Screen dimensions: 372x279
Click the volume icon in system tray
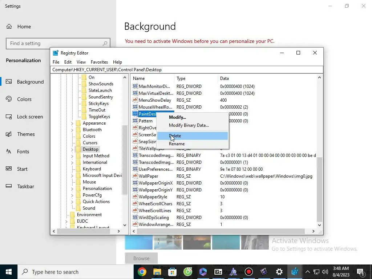(325, 272)
